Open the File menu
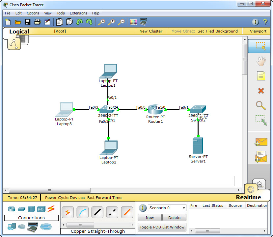 click(x=8, y=13)
